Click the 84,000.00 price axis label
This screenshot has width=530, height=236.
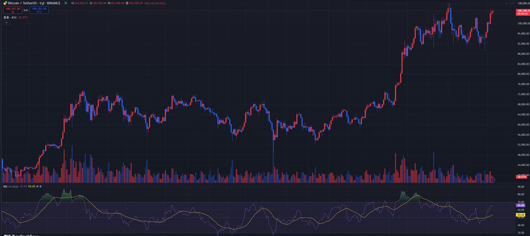[523, 64]
